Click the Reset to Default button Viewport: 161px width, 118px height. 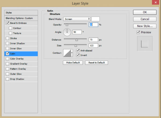97,62
